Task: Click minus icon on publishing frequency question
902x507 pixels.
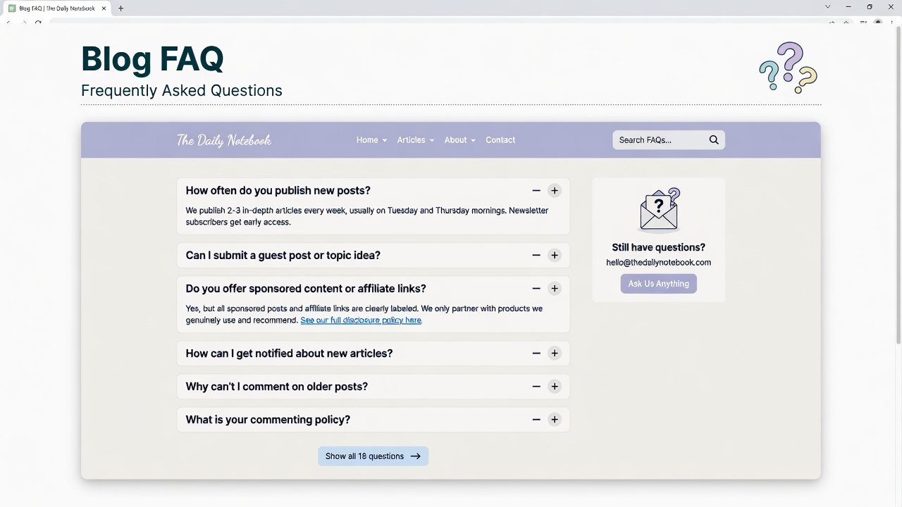Action: 536,191
